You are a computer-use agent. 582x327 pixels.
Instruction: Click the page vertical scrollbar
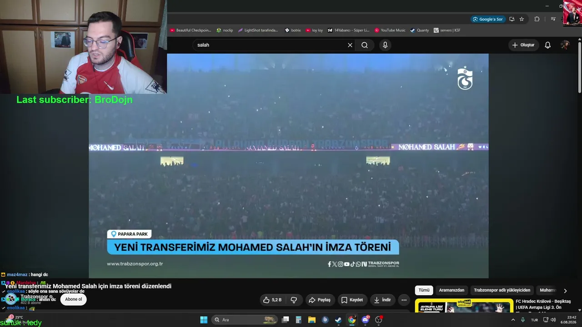coord(580,68)
